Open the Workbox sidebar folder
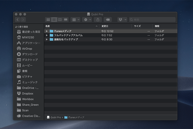 pyautogui.click(x=25, y=99)
